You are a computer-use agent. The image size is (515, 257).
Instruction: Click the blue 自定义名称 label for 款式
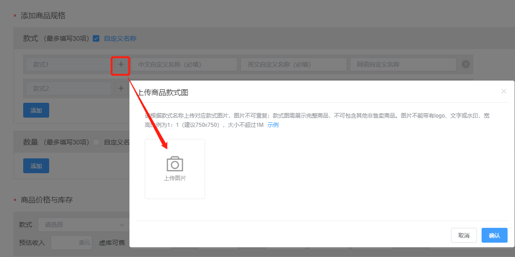pyautogui.click(x=120, y=38)
